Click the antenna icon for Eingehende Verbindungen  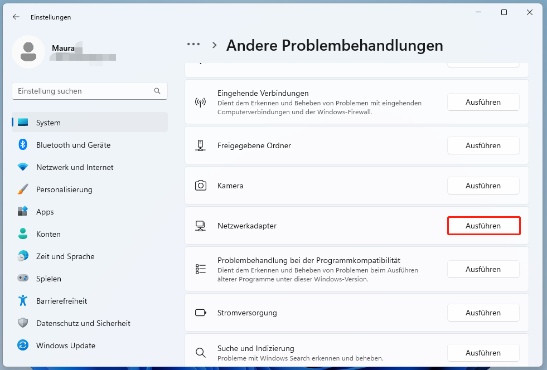(x=200, y=102)
